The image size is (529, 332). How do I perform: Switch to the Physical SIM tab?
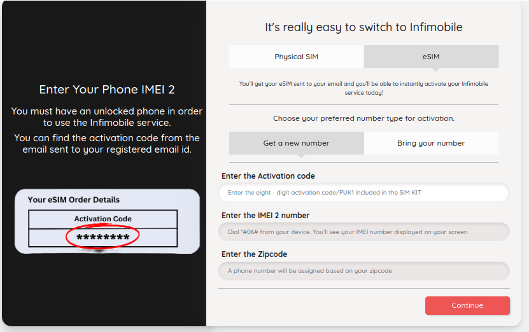pos(296,57)
